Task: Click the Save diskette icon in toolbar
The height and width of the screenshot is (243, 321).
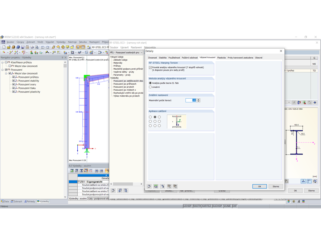Action: [23, 47]
